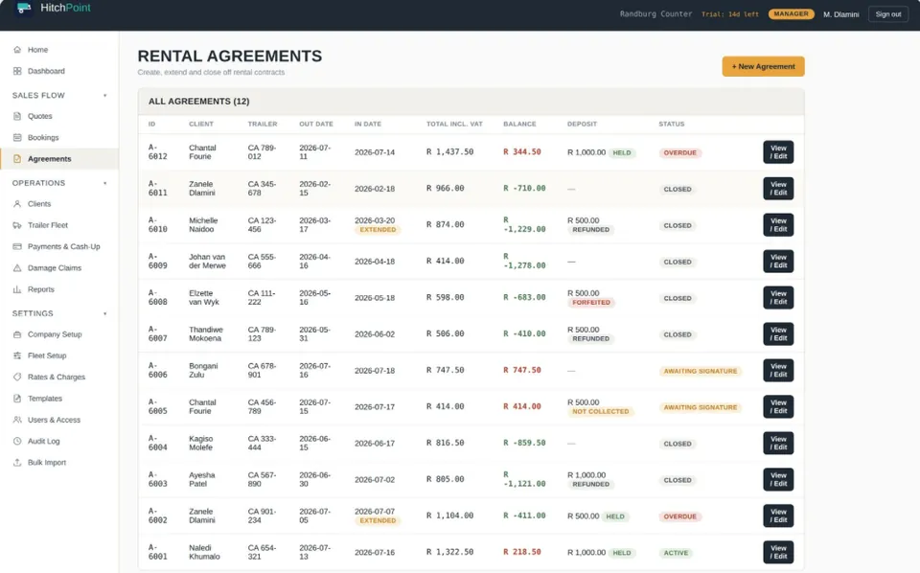Viewport: 920px width, 573px height.
Task: Click the HitchPoint trailer logo icon
Action: click(23, 8)
